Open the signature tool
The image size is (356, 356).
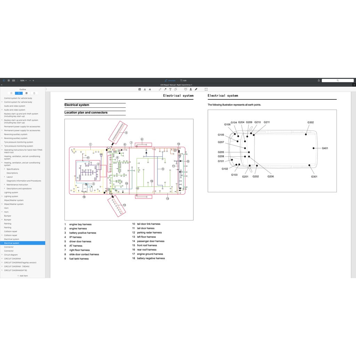(196, 89)
